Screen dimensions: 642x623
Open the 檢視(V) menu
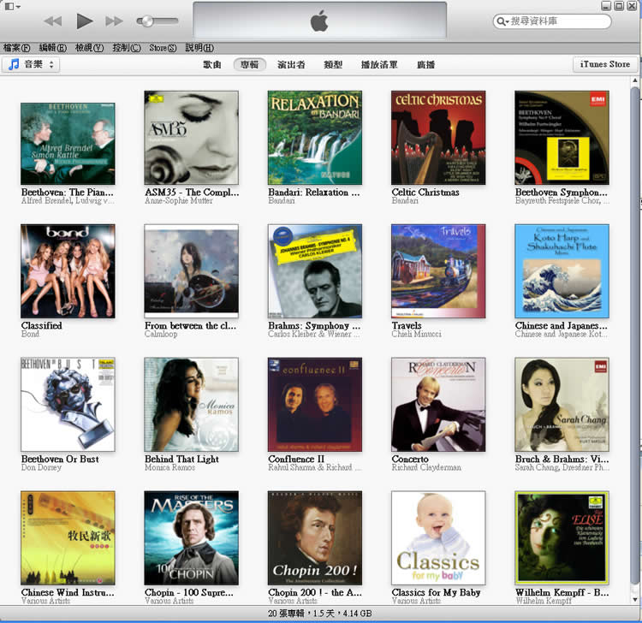(x=89, y=48)
